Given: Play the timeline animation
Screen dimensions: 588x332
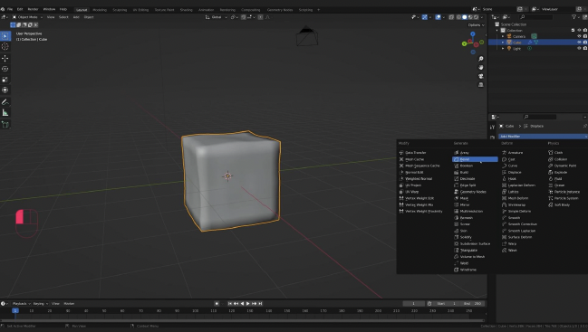Looking at the screenshot, I should [x=248, y=304].
